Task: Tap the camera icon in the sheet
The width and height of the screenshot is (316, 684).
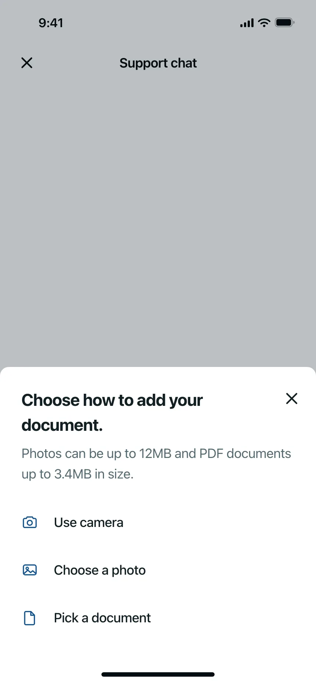Action: coord(30,522)
